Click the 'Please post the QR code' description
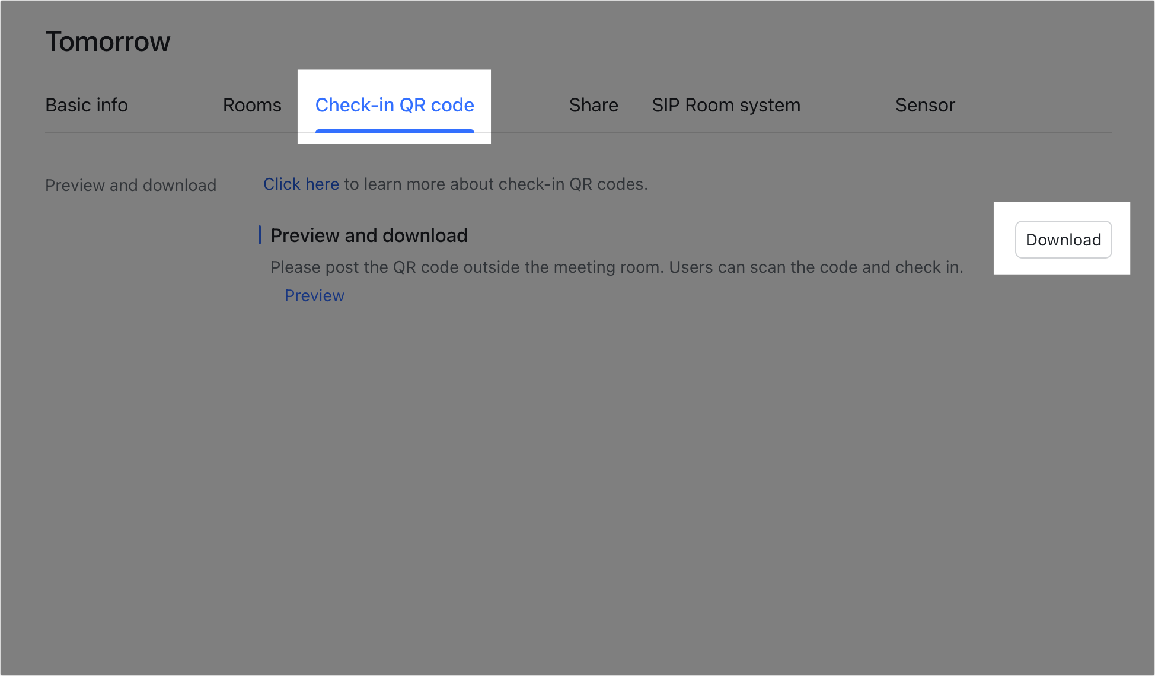 (x=465, y=267)
